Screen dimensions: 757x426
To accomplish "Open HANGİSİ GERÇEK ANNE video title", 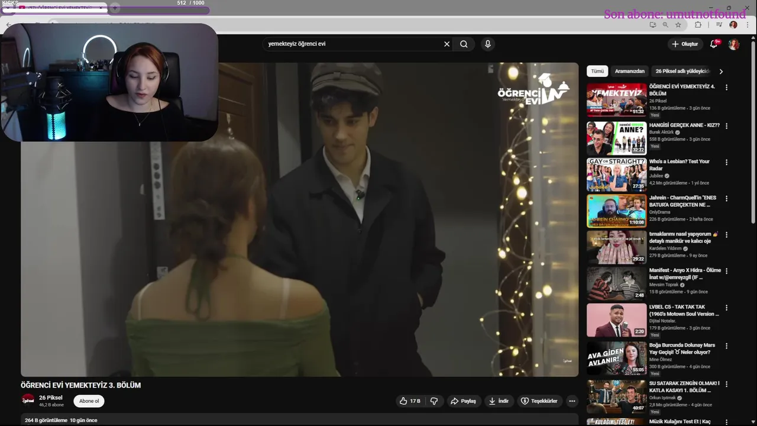I will pos(684,125).
